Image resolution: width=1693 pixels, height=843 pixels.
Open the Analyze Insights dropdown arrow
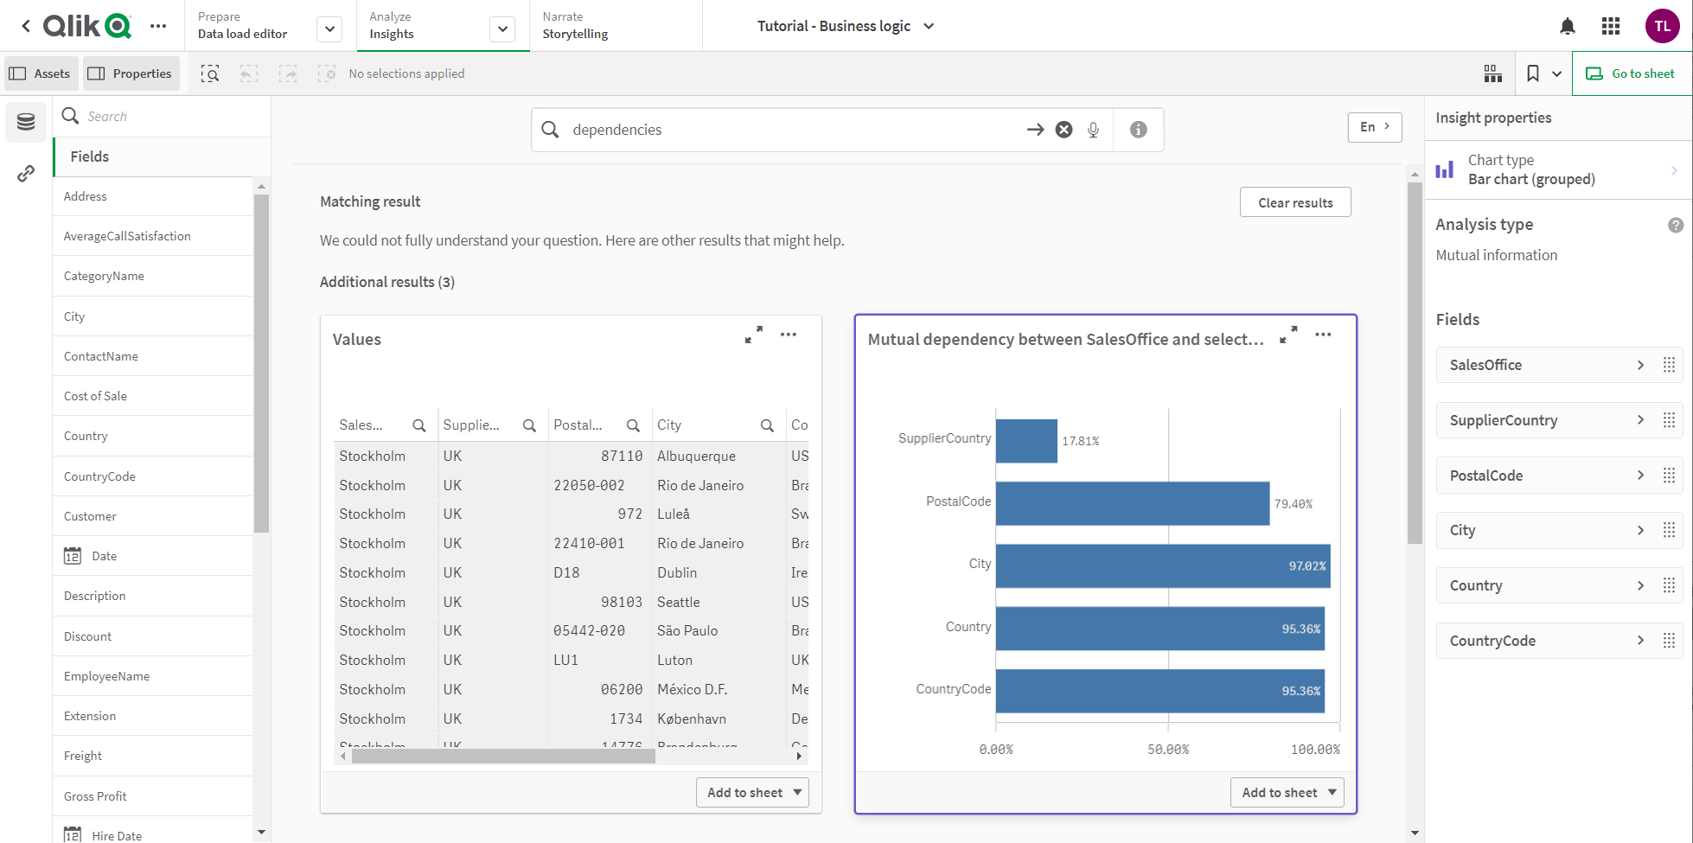pos(502,29)
